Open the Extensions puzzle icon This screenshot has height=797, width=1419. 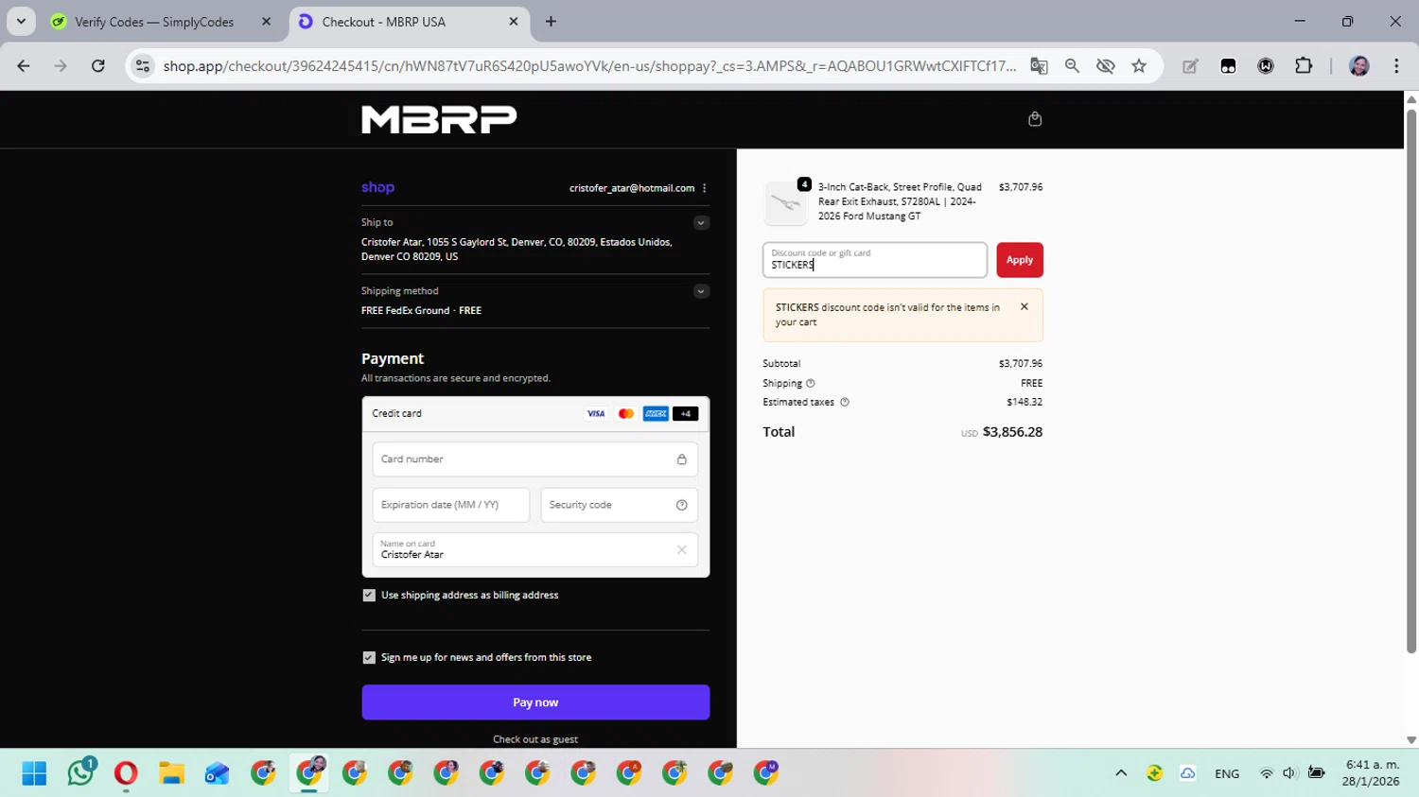point(1304,66)
